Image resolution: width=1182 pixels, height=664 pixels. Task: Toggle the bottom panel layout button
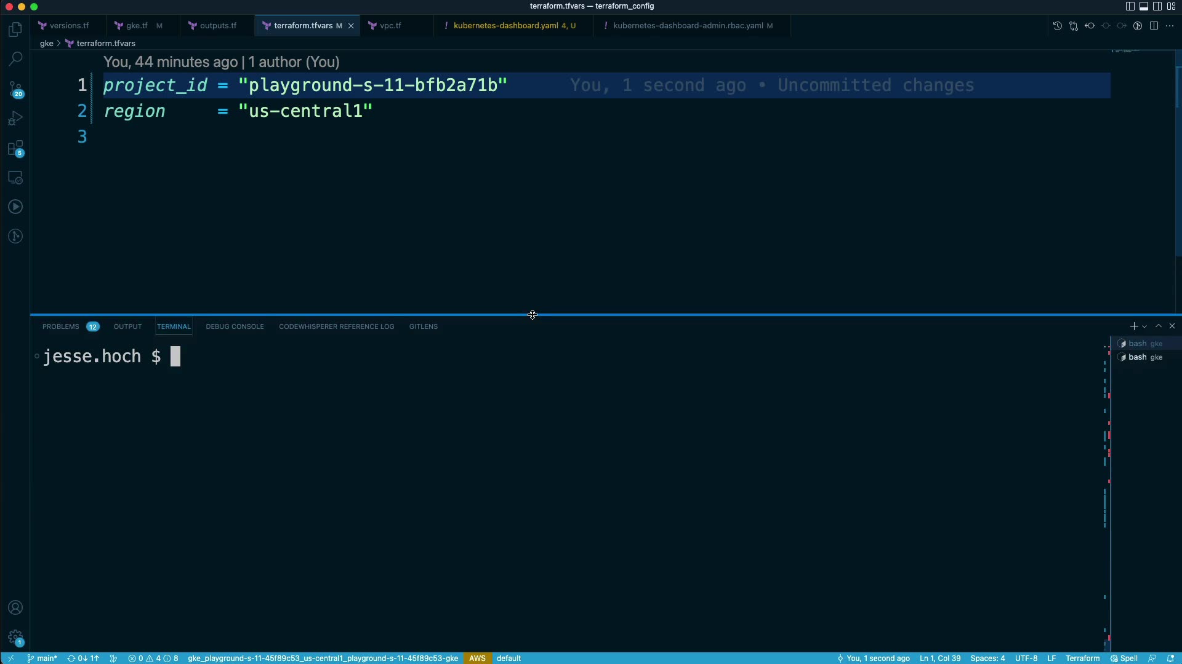click(1144, 6)
